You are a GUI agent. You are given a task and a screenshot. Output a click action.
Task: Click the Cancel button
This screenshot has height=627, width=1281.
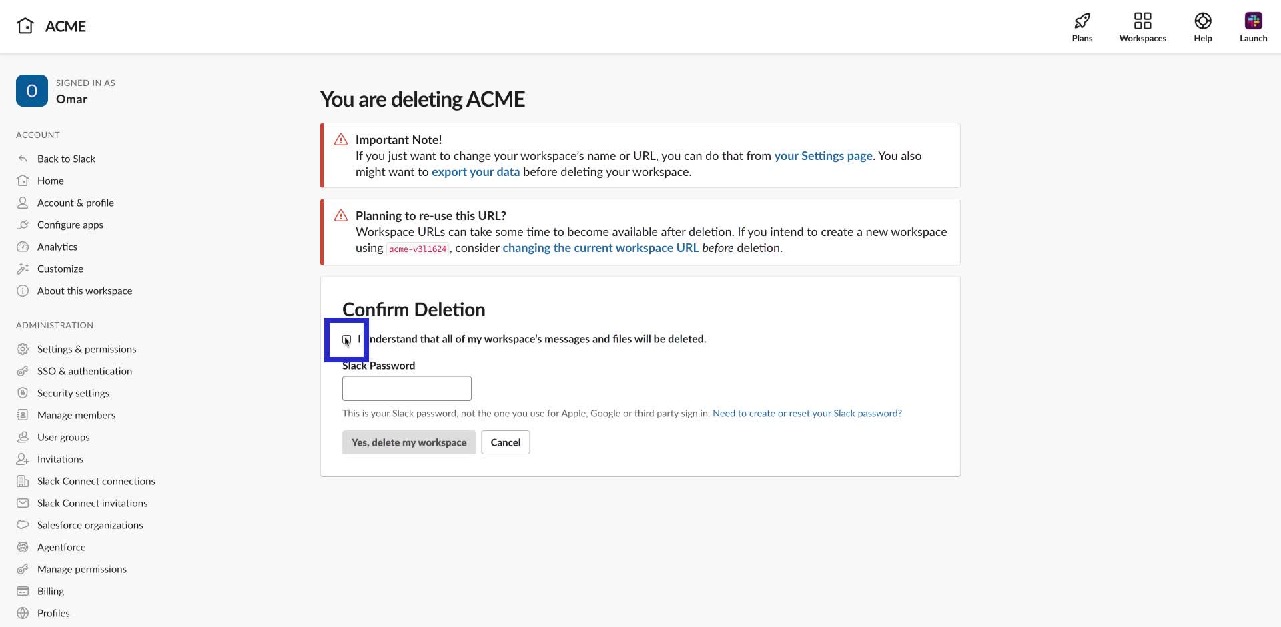[505, 442]
